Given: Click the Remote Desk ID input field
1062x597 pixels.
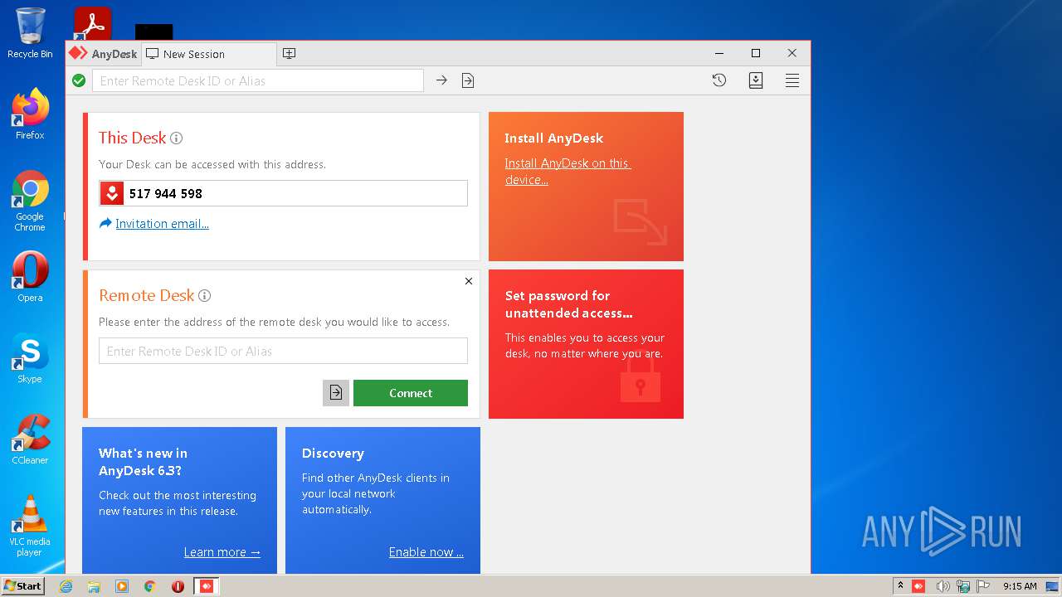Looking at the screenshot, I should tap(283, 351).
